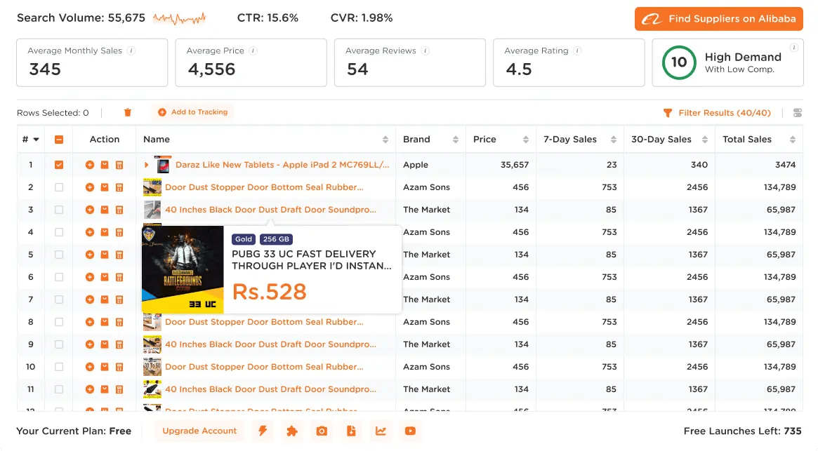Image resolution: width=818 pixels, height=451 pixels.
Task: Select the camera capture icon in the bottom bar
Action: pyautogui.click(x=322, y=431)
